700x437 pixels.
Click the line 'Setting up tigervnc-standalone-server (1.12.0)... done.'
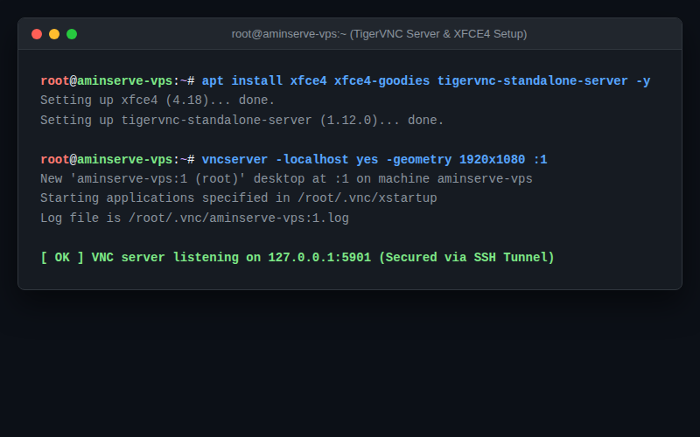pos(242,121)
